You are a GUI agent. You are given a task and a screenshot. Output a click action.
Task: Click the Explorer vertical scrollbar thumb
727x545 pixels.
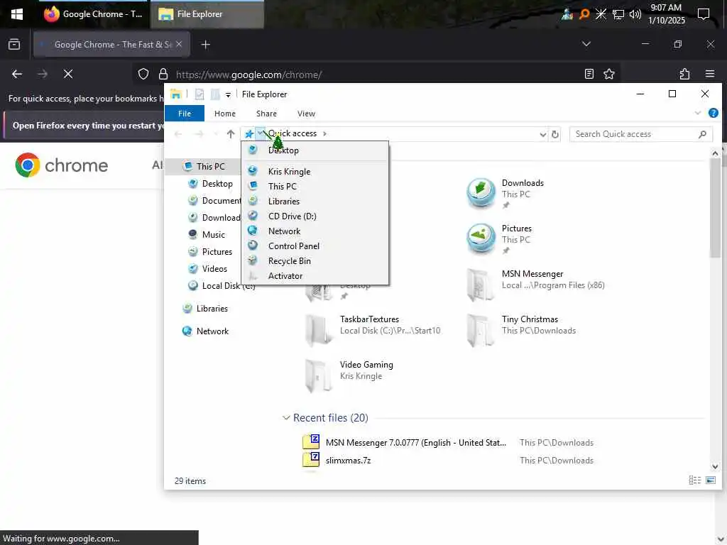tap(714, 209)
